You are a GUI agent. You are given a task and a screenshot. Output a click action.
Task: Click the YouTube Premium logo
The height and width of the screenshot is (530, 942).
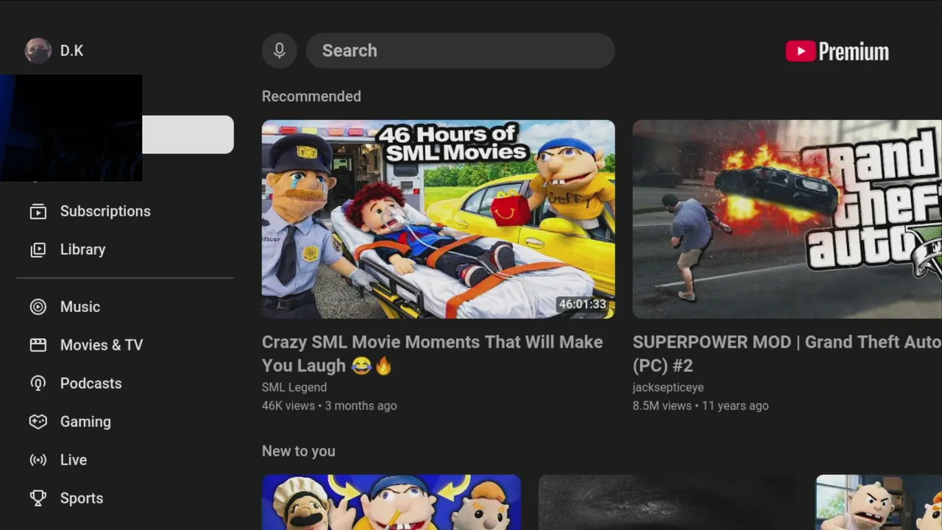coord(837,51)
